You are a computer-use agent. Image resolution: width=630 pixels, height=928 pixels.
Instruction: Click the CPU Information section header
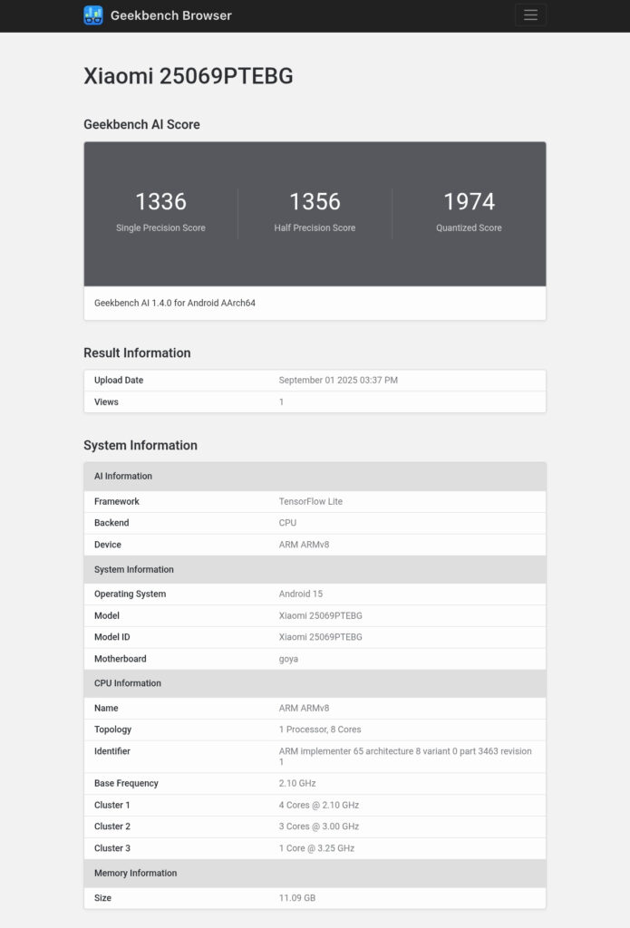click(128, 683)
